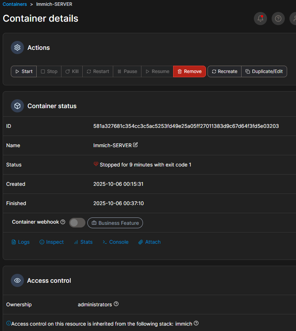Click the Container details page heading
This screenshot has height=331, width=296.
[41, 19]
